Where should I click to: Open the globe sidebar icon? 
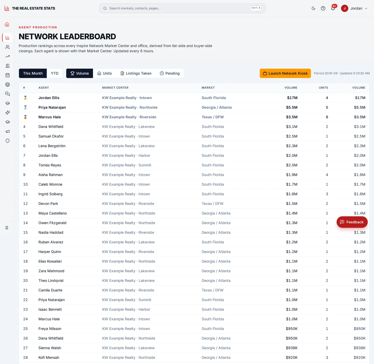(x=7, y=84)
